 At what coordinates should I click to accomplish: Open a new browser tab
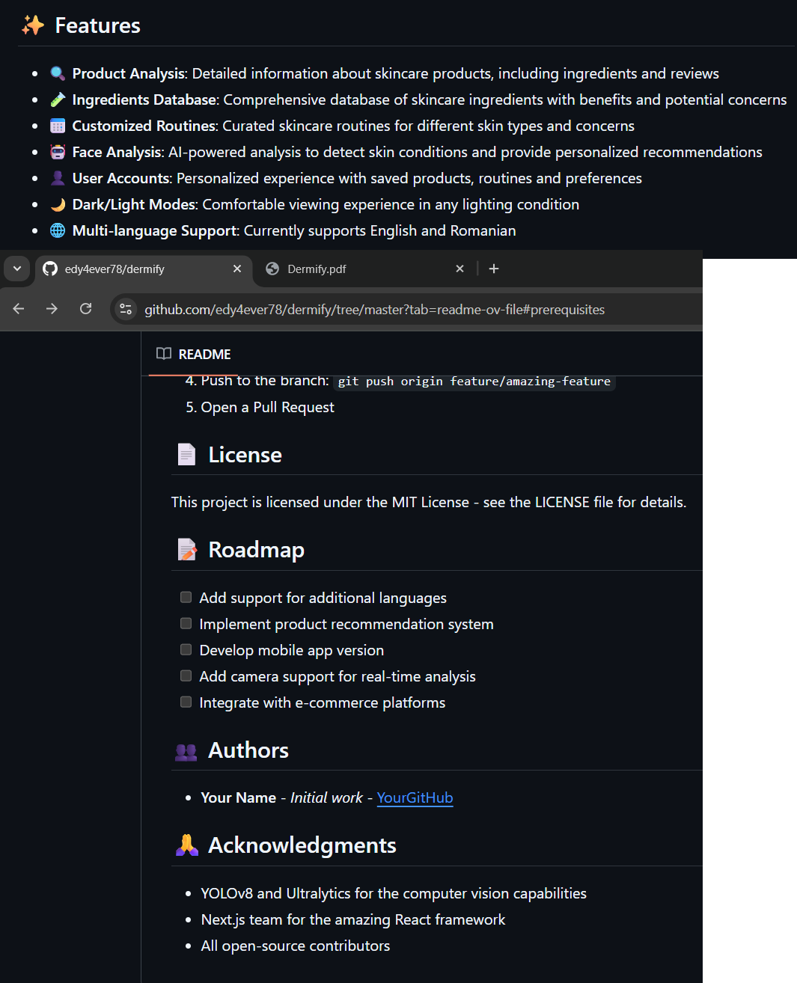click(494, 269)
